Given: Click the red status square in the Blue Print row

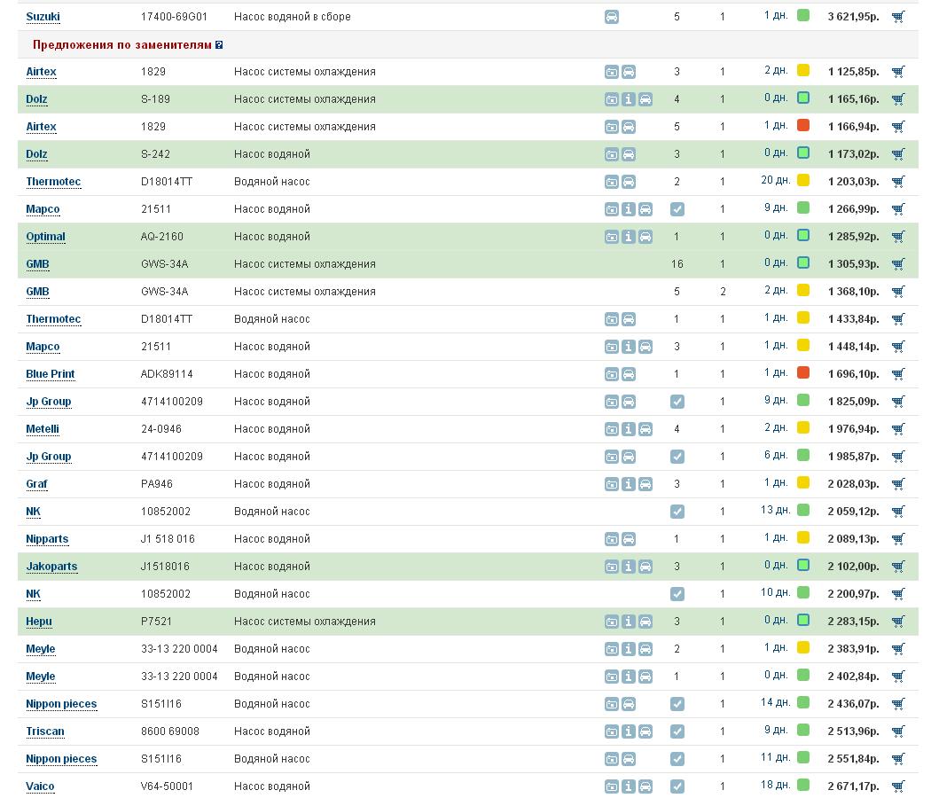Looking at the screenshot, I should click(803, 373).
